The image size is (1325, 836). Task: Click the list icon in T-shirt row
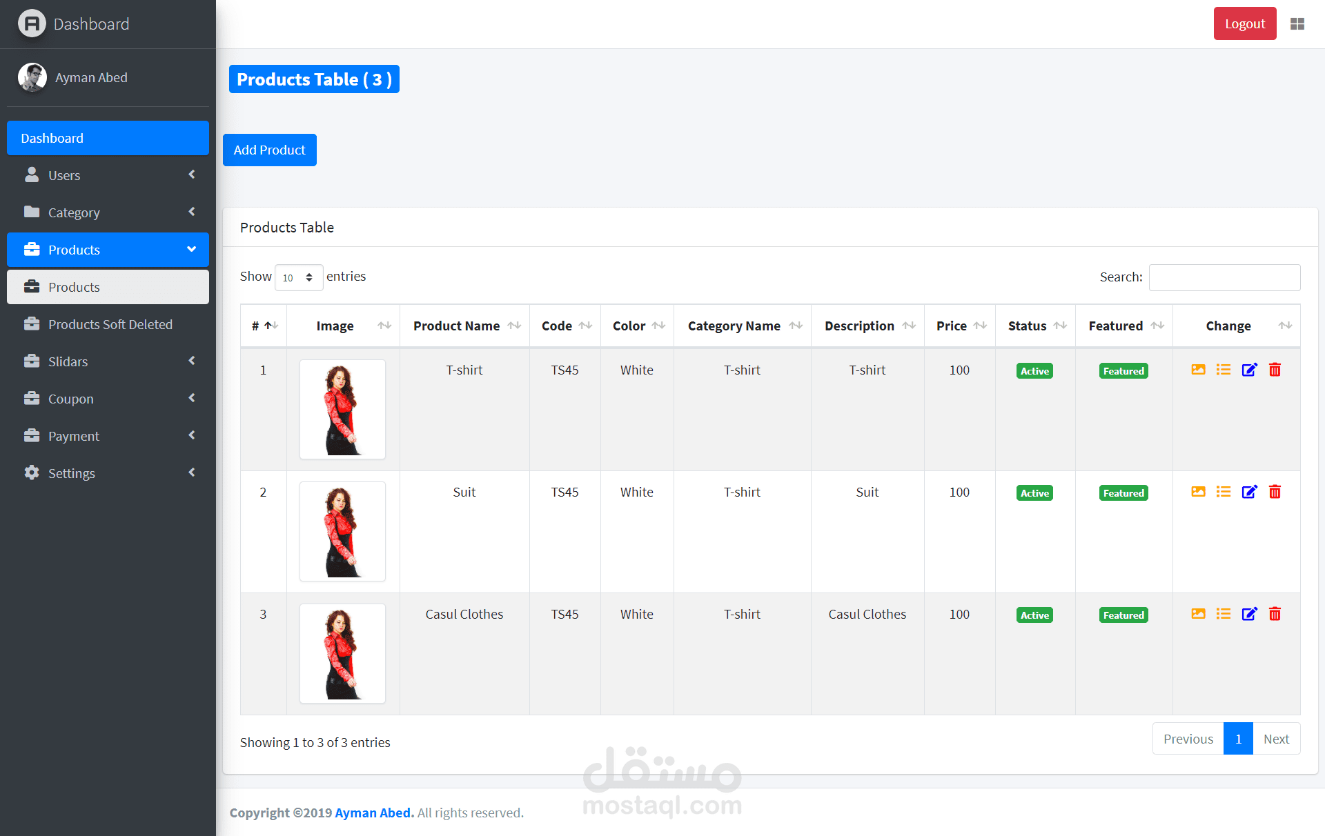coord(1224,370)
